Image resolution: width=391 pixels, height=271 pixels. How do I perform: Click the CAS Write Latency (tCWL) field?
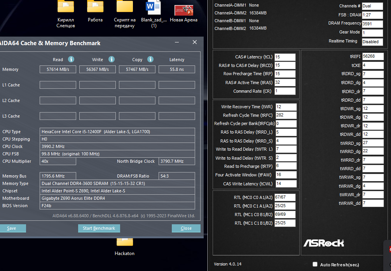(x=286, y=183)
